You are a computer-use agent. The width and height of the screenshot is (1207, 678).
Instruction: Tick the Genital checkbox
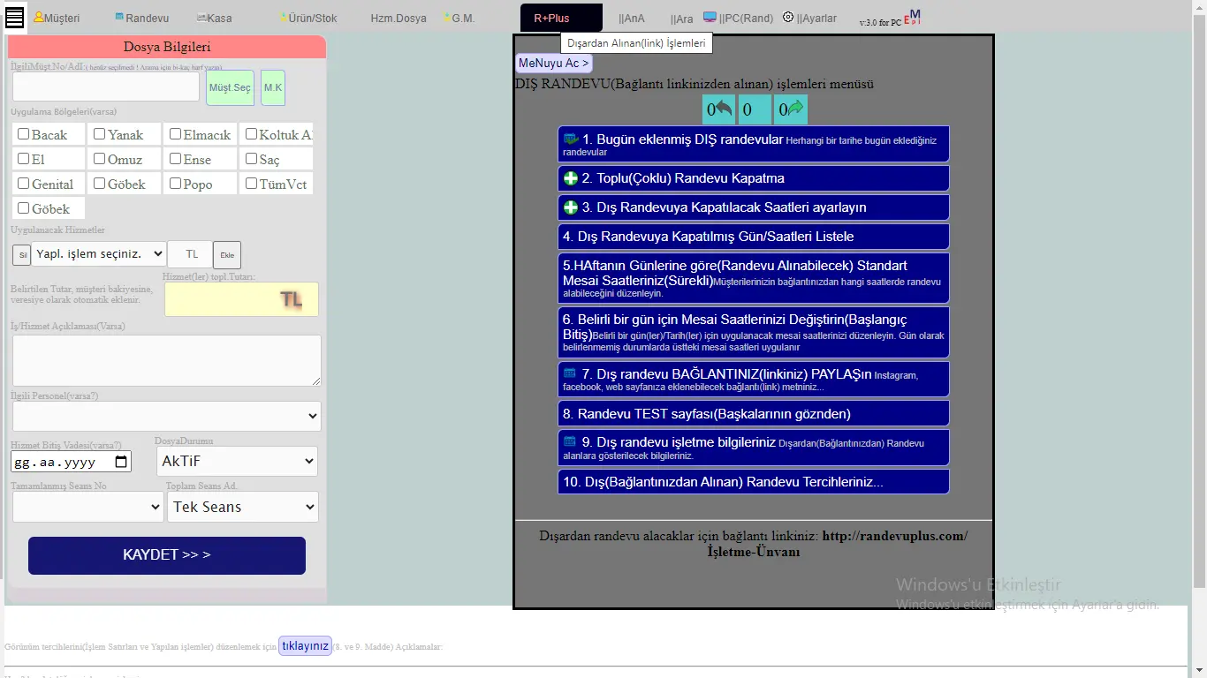(x=24, y=184)
